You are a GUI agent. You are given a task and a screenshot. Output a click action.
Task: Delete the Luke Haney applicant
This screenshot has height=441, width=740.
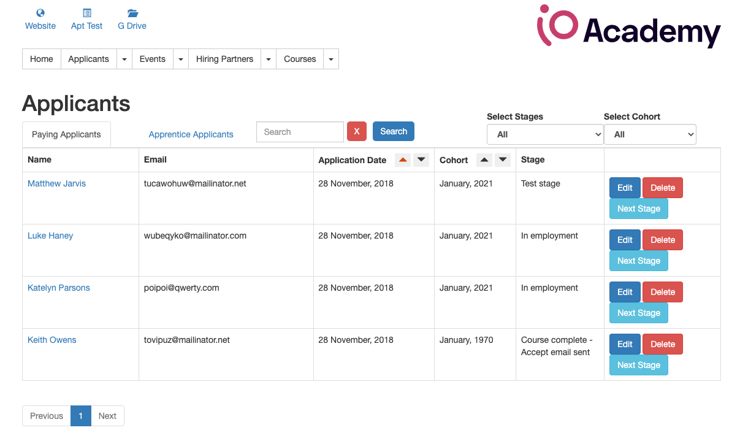662,239
